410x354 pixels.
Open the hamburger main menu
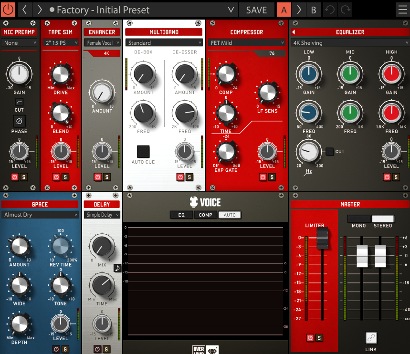point(403,10)
